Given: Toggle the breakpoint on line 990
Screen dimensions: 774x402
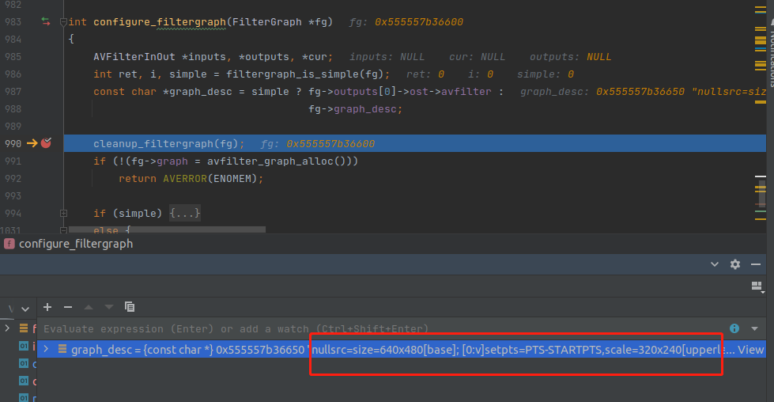Looking at the screenshot, I should point(46,143).
